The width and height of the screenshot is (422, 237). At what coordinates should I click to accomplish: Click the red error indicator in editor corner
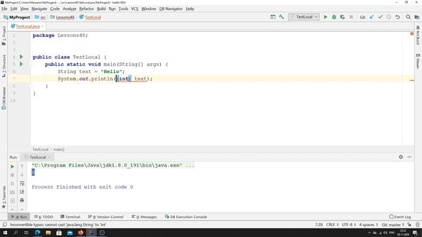click(411, 34)
